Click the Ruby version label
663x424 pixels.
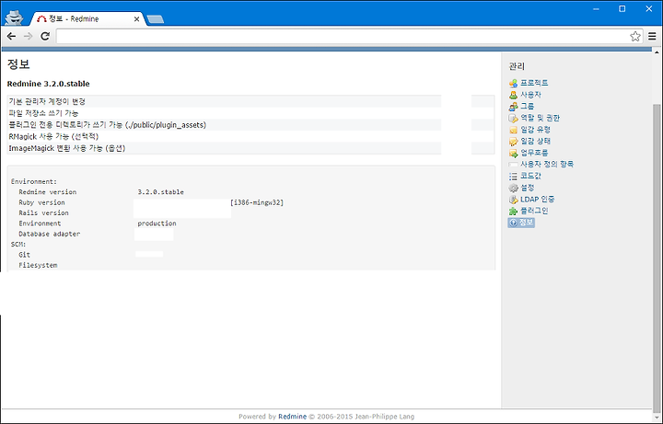41,202
